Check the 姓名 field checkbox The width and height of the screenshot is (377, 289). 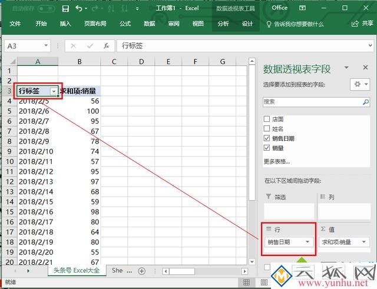[267, 128]
